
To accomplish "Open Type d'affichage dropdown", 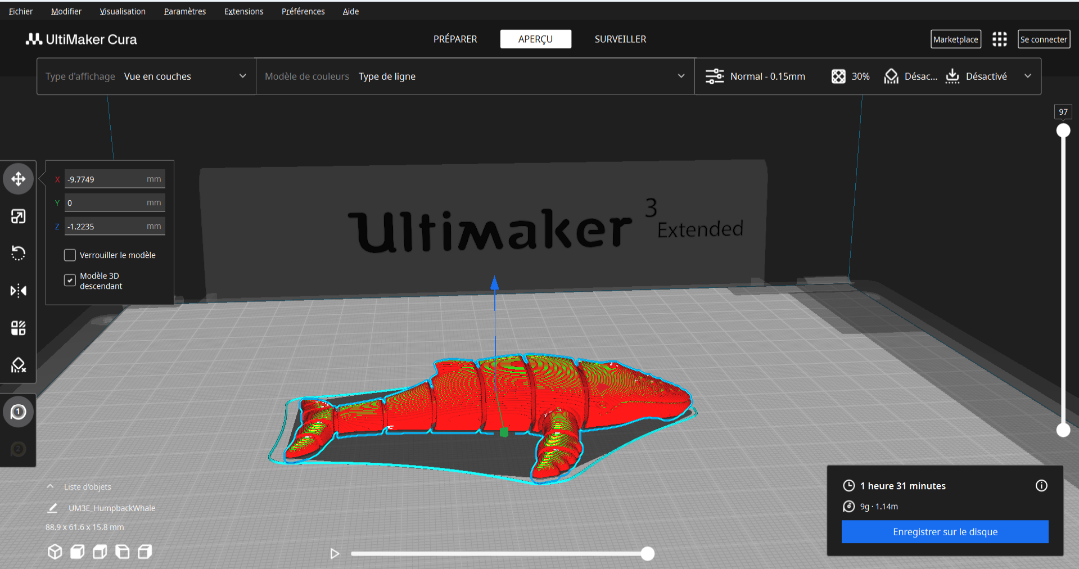I will coord(146,76).
